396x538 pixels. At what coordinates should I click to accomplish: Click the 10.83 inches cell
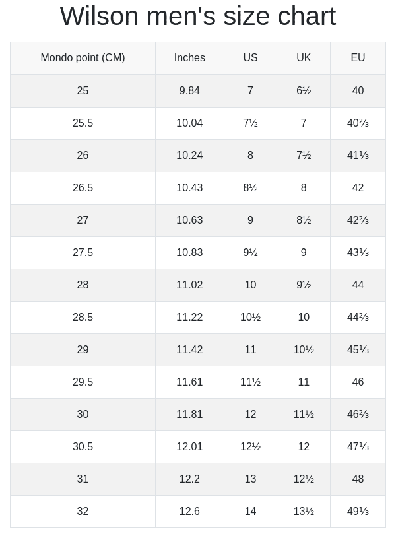[189, 253]
